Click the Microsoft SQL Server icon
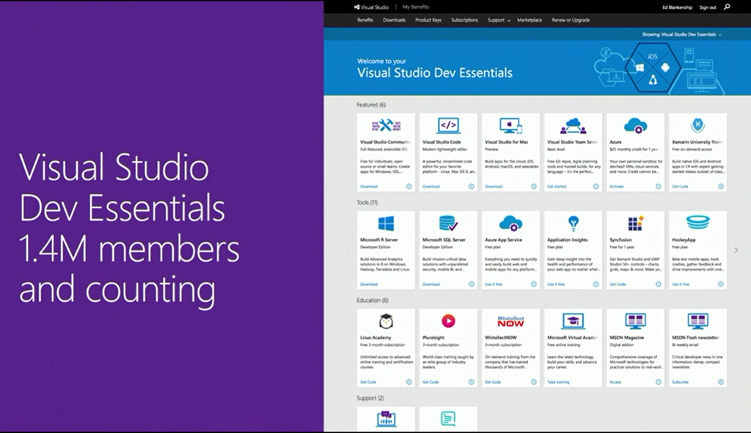This screenshot has height=433, width=751. click(448, 223)
